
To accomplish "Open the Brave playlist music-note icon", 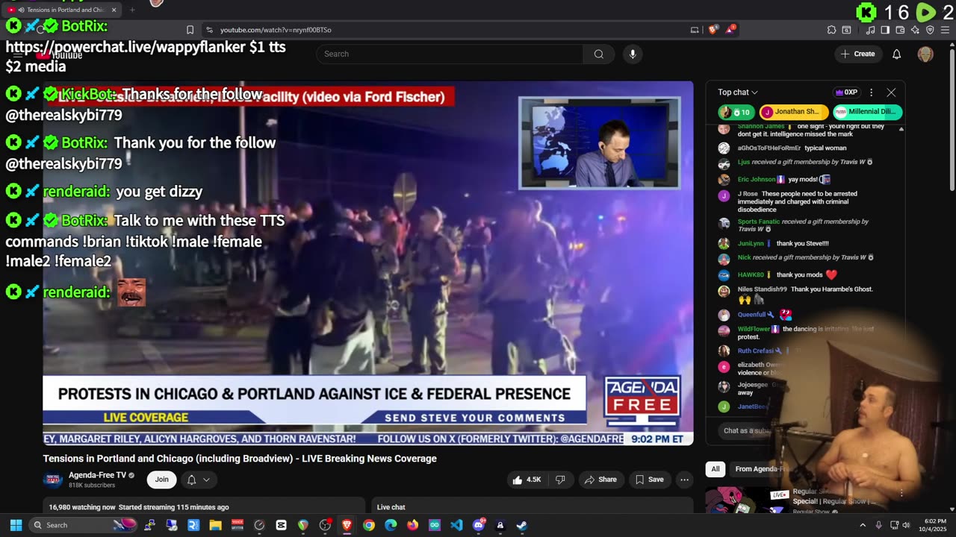I will [x=870, y=30].
